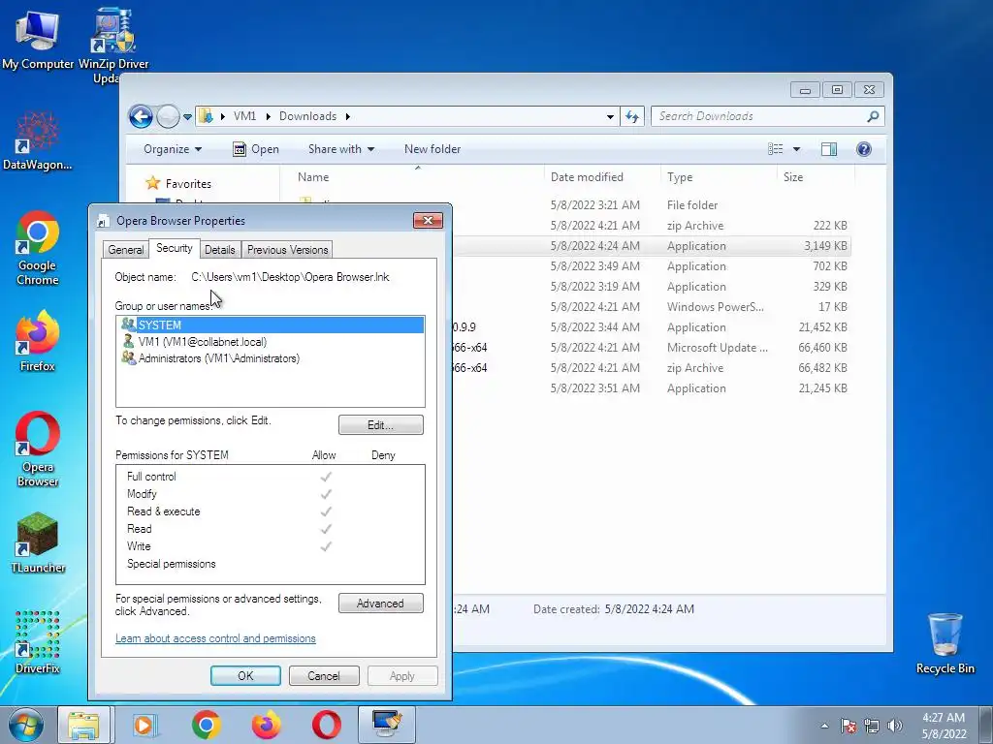Screen dimensions: 993x744
Task: Open the Share with dropdown
Action: coord(341,149)
